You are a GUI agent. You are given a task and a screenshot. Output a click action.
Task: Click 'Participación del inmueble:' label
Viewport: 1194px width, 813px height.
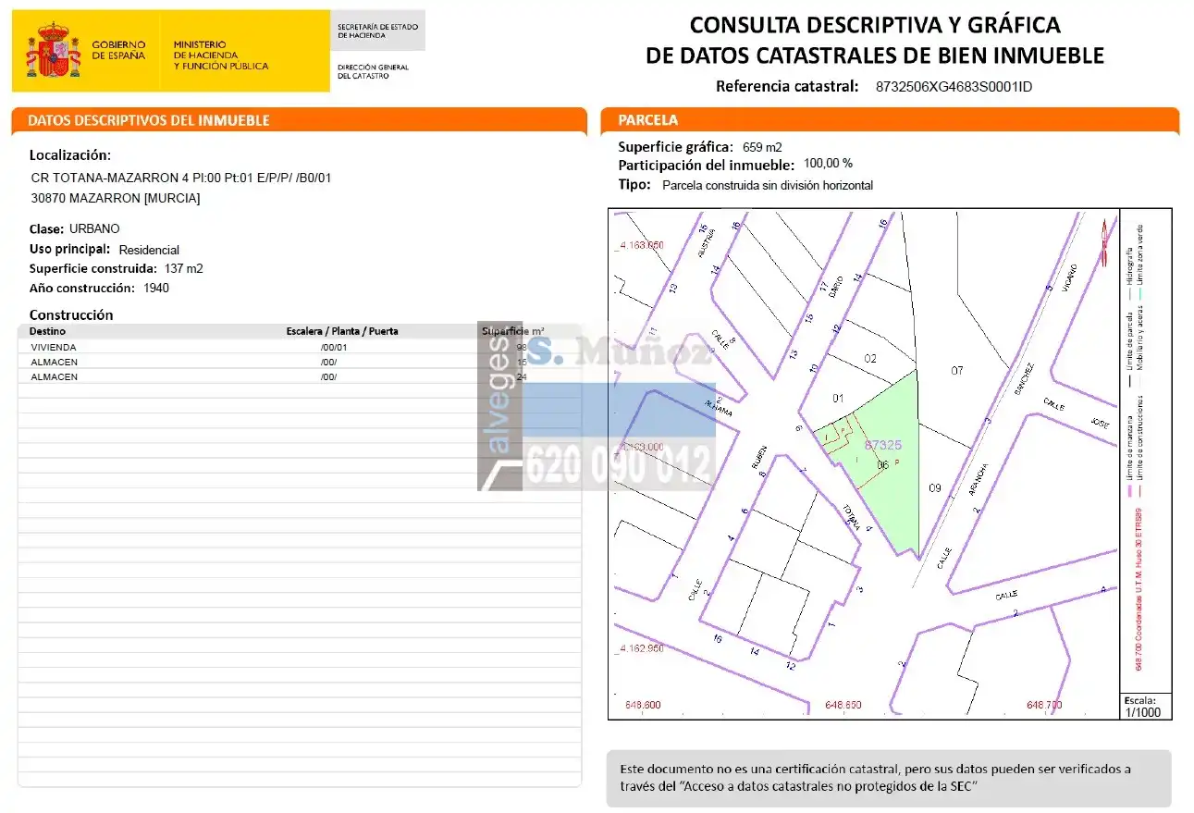[706, 165]
